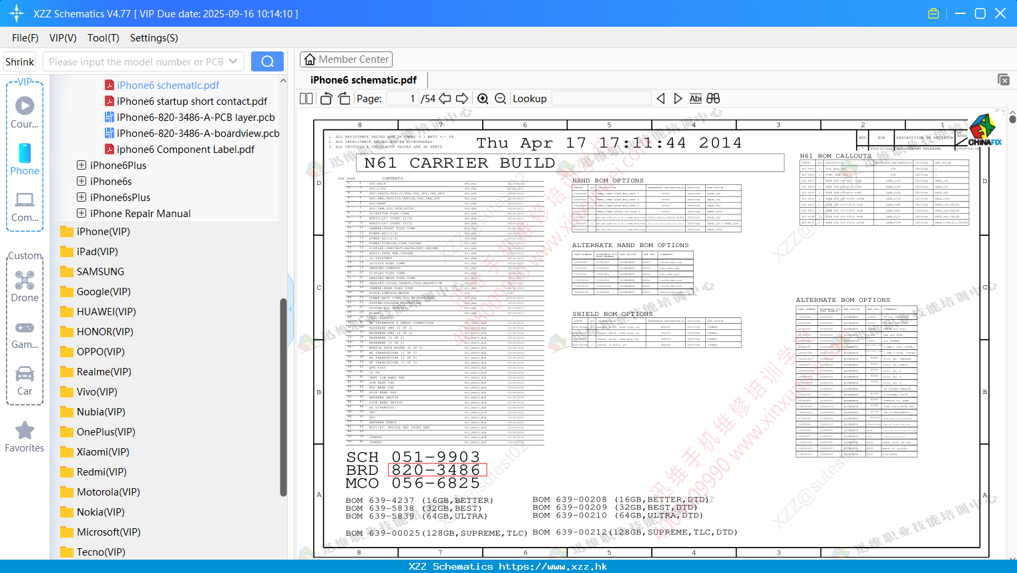
Task: Expand the iPhone Repair Manual node
Action: (x=81, y=213)
